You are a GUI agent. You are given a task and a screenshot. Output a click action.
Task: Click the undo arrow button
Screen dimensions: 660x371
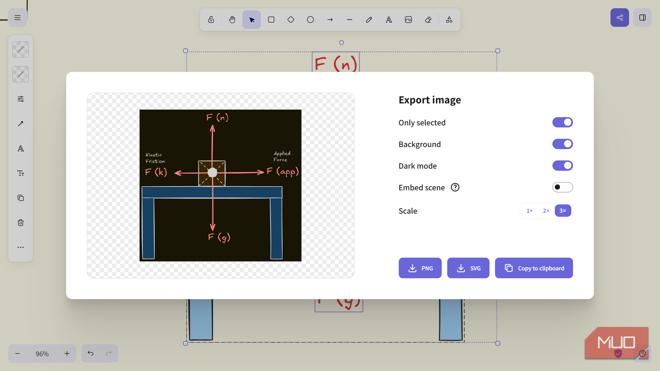click(x=90, y=353)
